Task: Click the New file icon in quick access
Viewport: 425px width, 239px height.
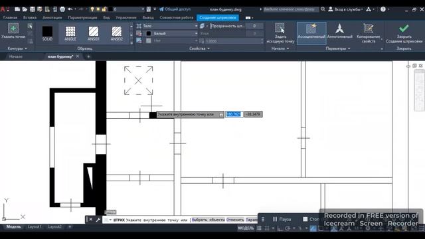Action: (x=17, y=9)
